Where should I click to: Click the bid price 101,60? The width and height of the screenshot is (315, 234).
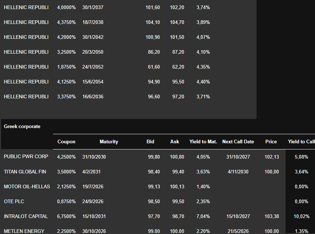pos(153,7)
